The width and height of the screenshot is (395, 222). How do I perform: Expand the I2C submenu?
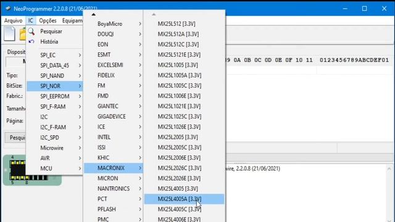55,117
